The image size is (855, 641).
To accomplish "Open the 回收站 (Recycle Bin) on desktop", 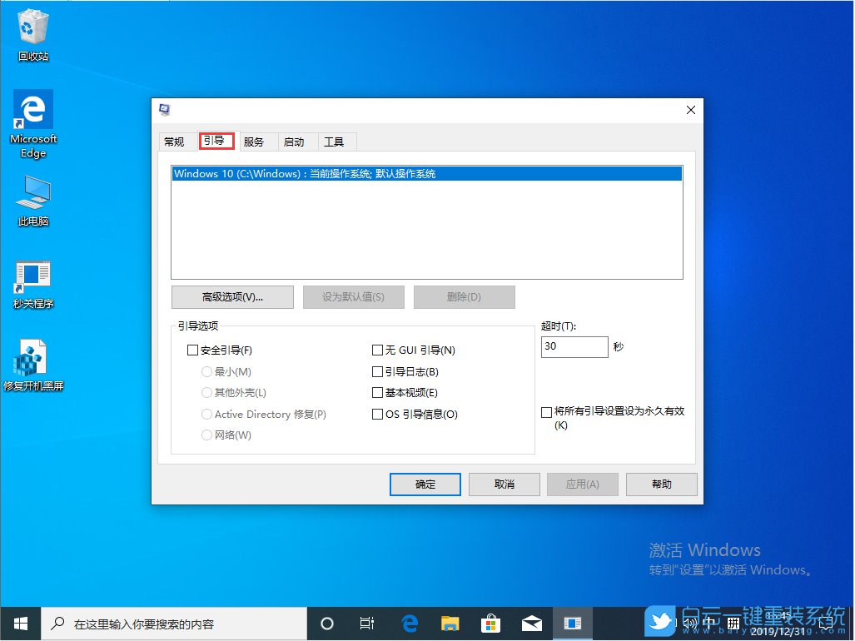I will [x=32, y=27].
